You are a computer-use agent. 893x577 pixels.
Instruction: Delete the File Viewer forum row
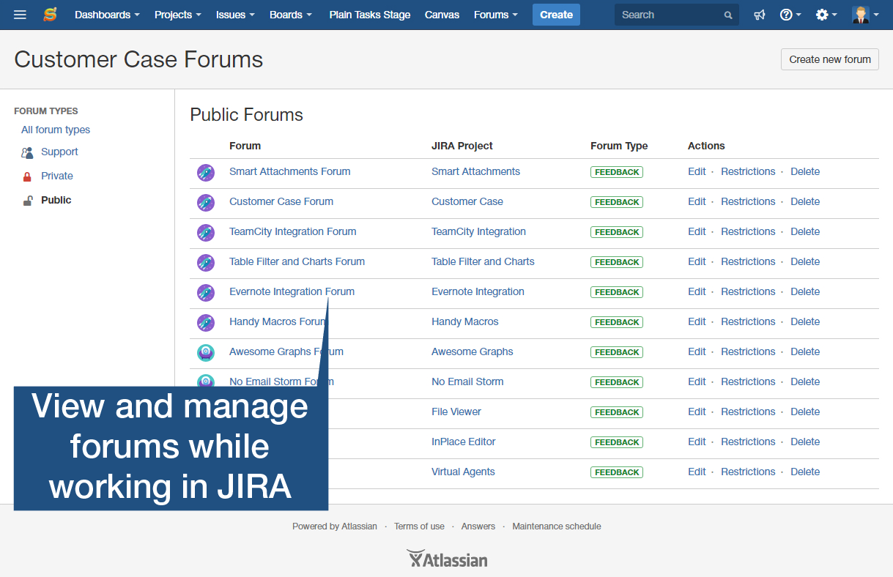coord(805,412)
